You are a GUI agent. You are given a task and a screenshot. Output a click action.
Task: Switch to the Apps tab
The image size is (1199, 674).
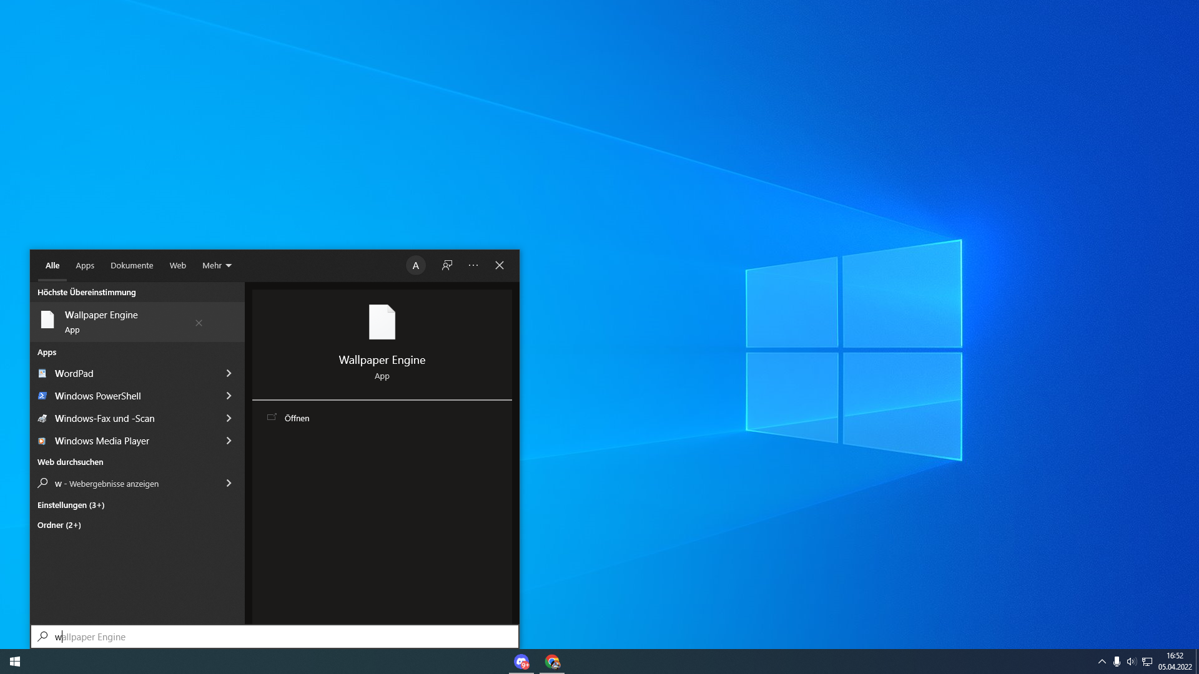click(85, 265)
